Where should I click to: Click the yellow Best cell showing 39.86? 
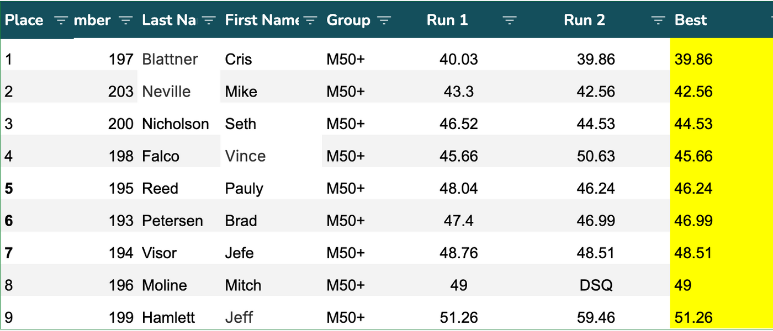(693, 59)
